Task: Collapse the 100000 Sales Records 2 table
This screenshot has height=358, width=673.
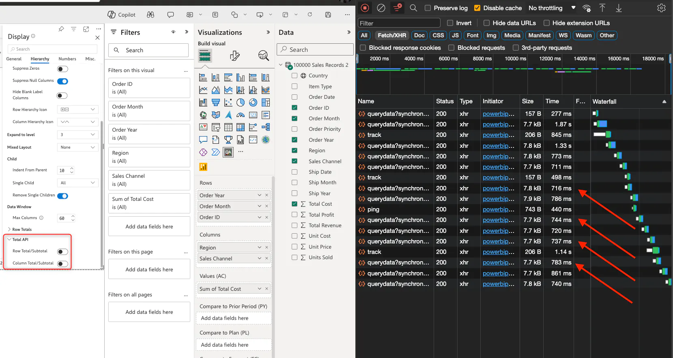Action: click(281, 65)
